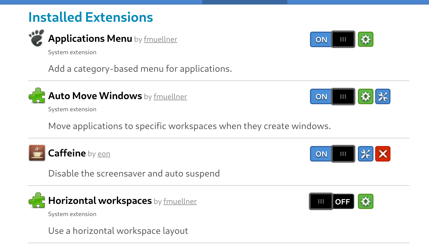The image size is (429, 244).
Task: Disable the Auto Move Windows switch
Action: click(332, 97)
